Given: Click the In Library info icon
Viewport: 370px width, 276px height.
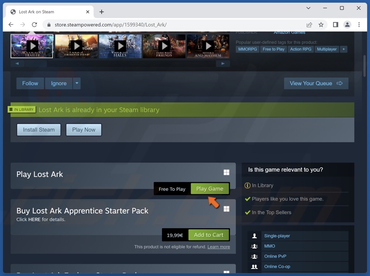Looking at the screenshot, I should (247, 186).
